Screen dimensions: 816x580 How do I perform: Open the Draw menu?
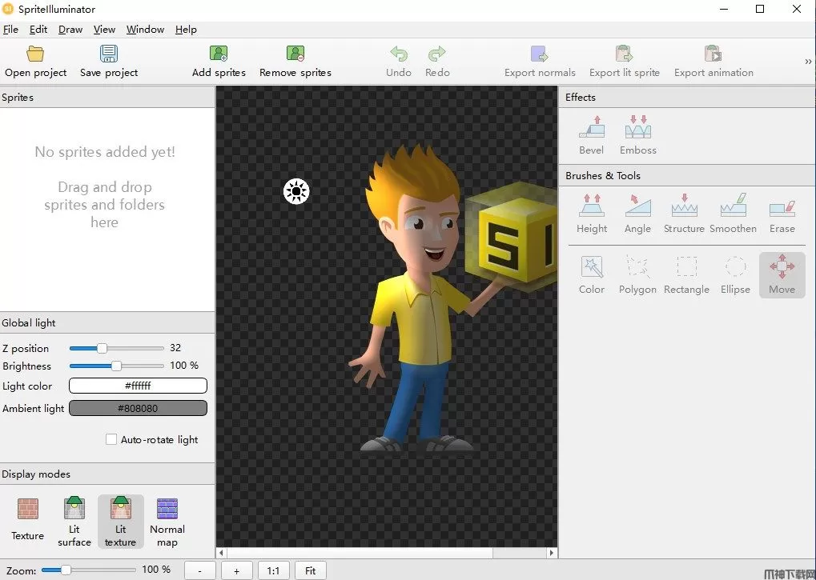click(x=70, y=30)
